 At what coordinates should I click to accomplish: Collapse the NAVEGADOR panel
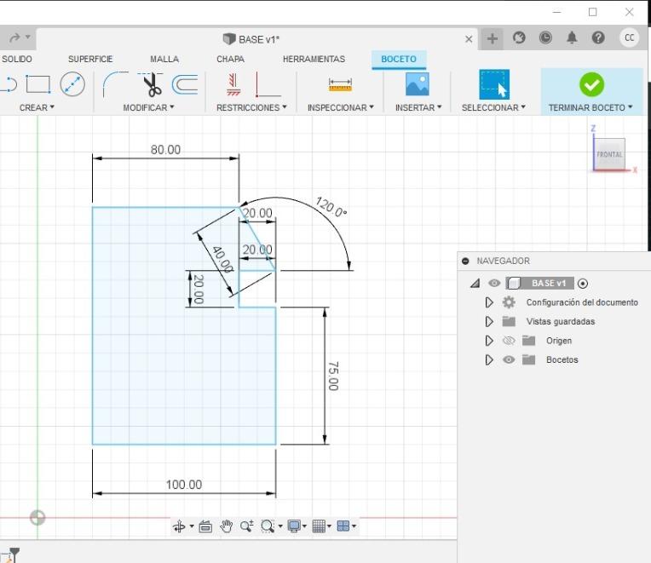tap(465, 261)
